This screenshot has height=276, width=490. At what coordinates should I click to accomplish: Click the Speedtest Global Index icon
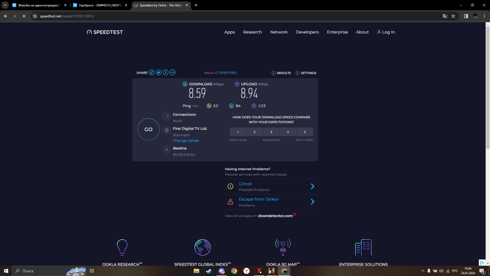coord(202,247)
